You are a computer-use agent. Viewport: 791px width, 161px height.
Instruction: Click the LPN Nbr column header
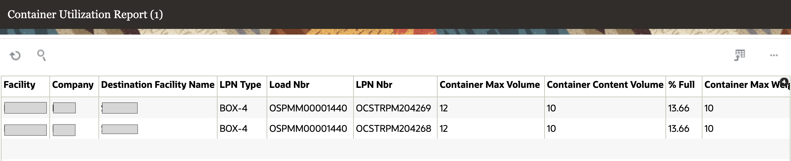[x=374, y=85]
